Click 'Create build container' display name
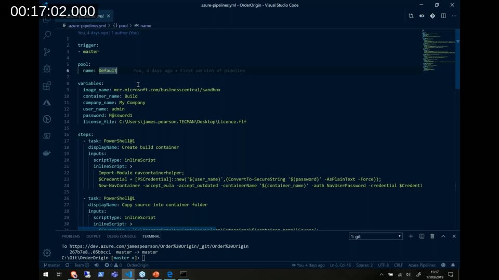 150,147
